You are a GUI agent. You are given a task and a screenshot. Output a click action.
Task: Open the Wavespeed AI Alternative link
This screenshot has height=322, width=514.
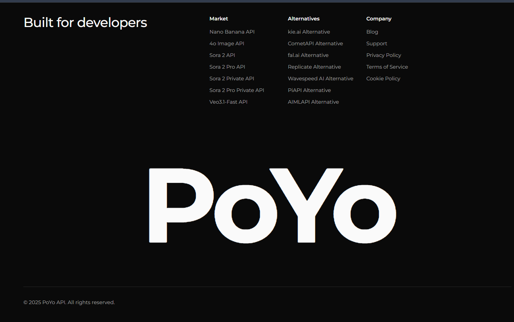coord(320,78)
